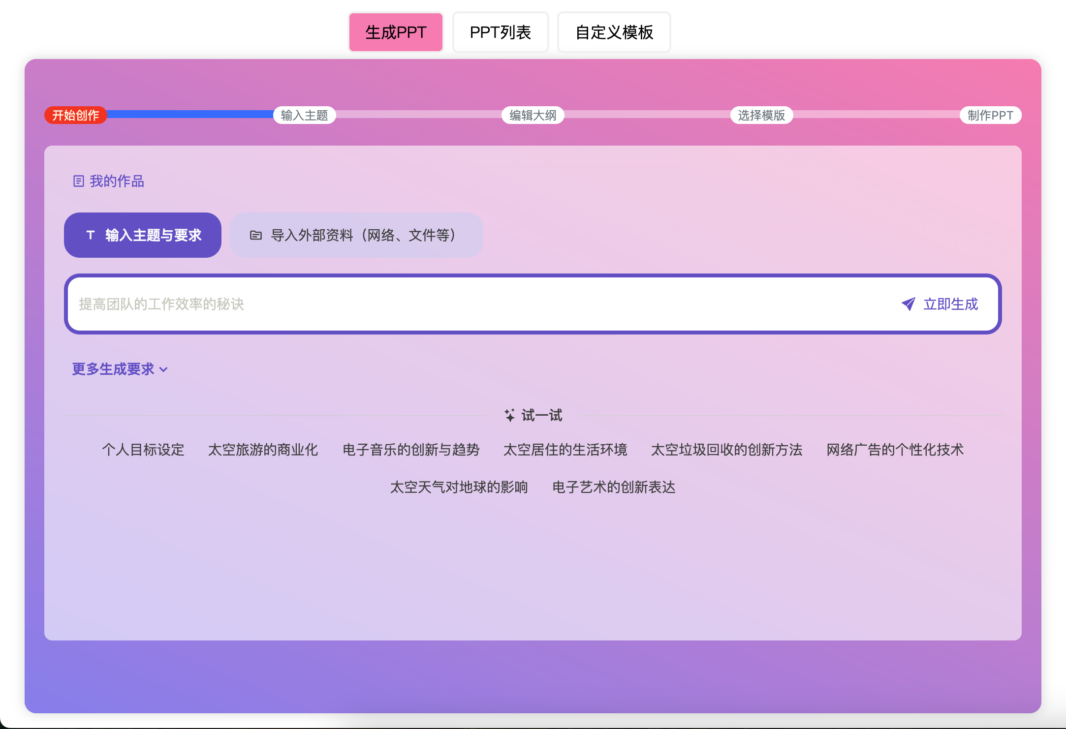This screenshot has width=1066, height=729.
Task: Switch to the PPT列表 tab
Action: 500,32
